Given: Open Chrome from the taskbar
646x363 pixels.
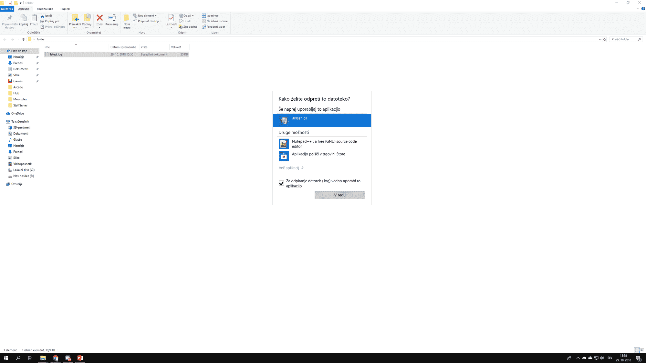Looking at the screenshot, I should click(56, 358).
